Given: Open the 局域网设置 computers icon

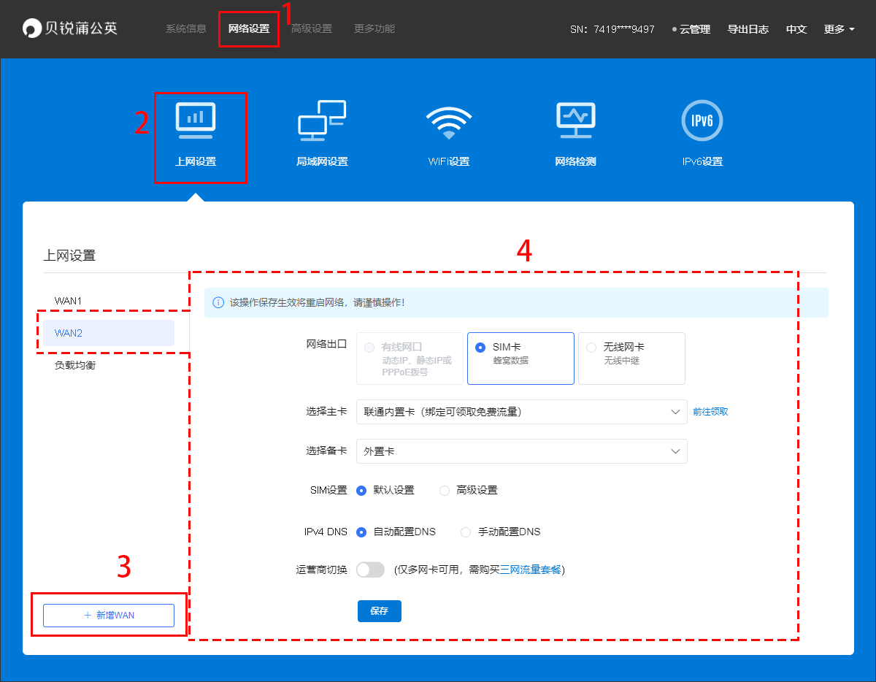Looking at the screenshot, I should pos(321,121).
